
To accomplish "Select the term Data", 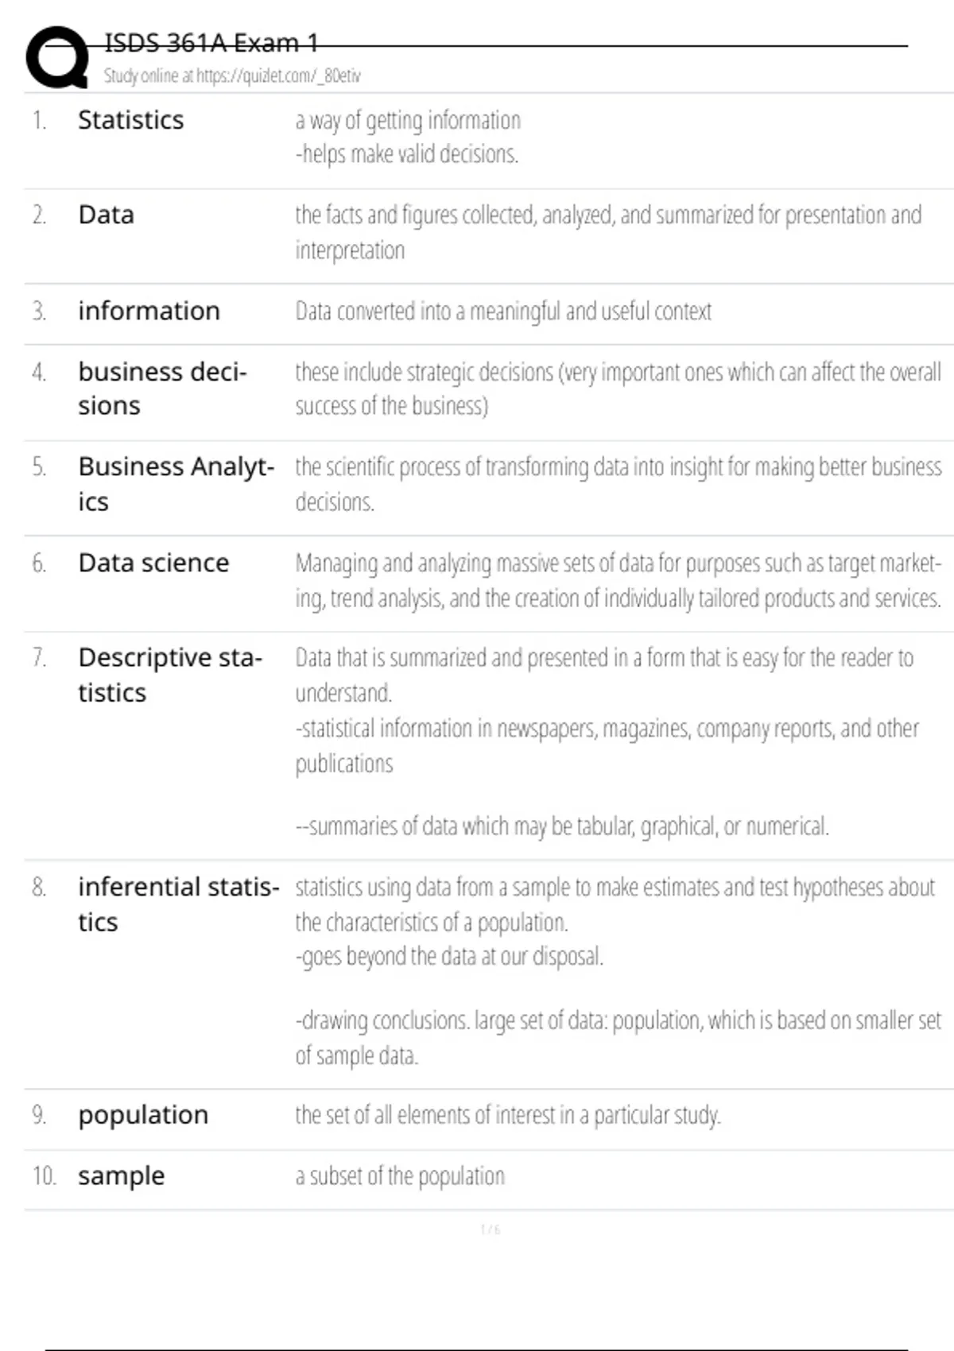I will [106, 215].
